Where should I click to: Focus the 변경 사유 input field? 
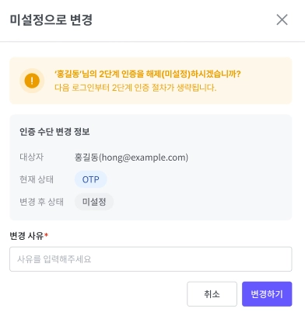pos(151,259)
